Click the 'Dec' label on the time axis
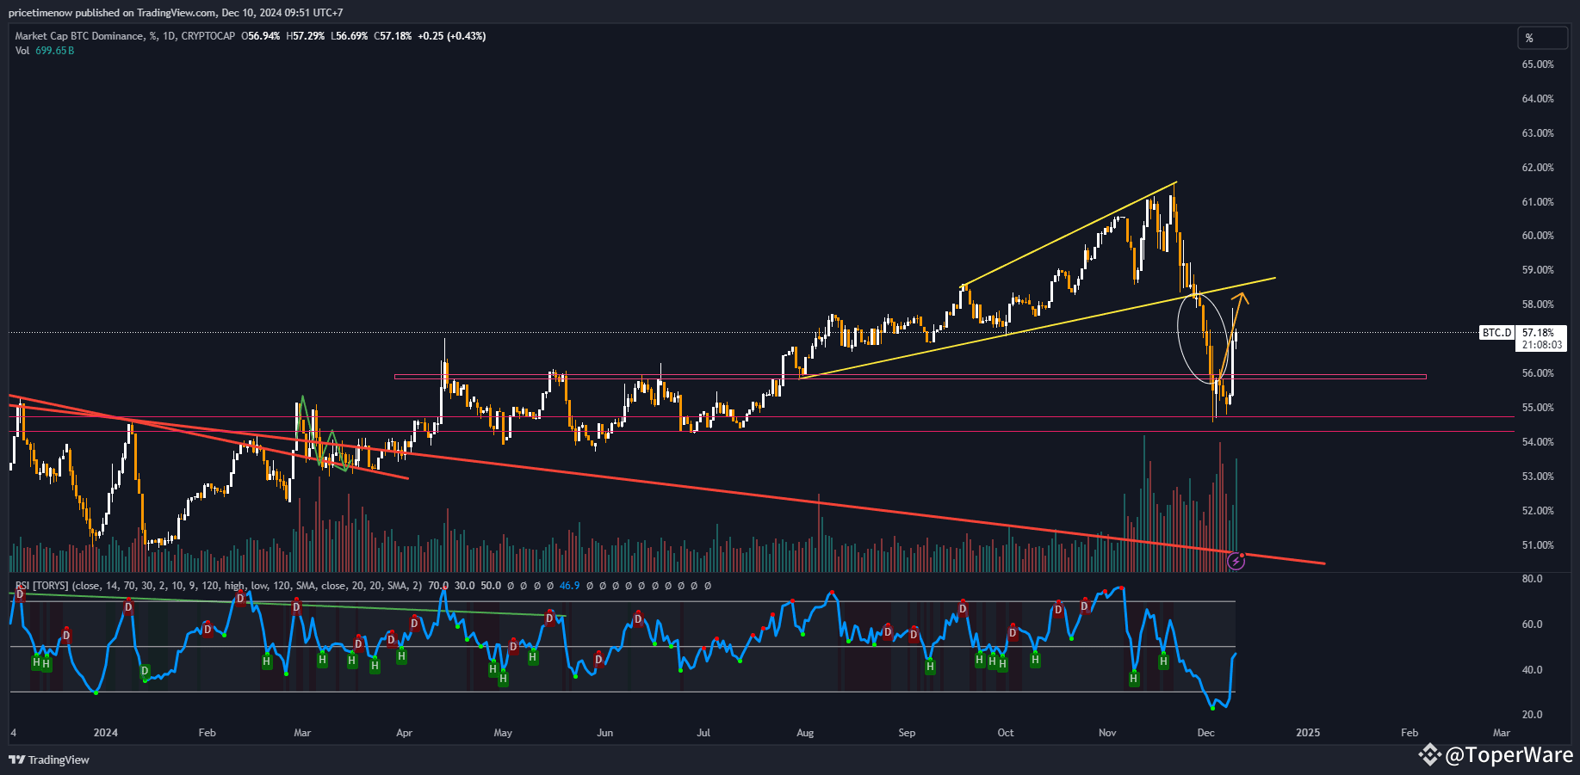This screenshot has height=775, width=1580. [1205, 733]
